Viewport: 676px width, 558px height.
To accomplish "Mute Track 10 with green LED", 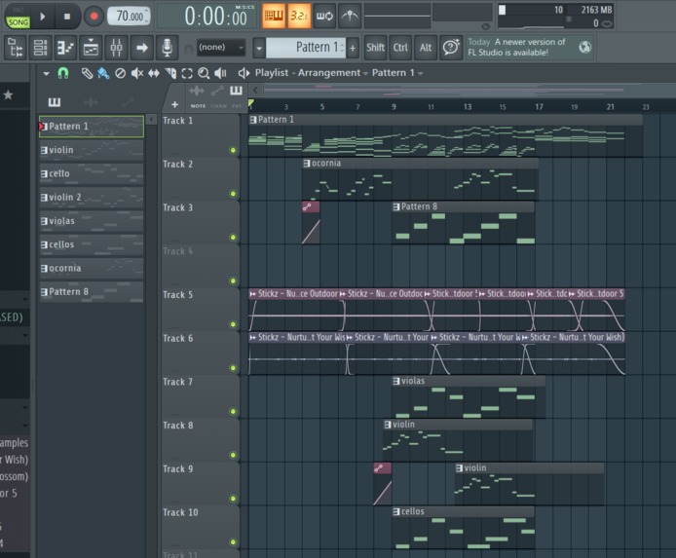I will click(233, 541).
